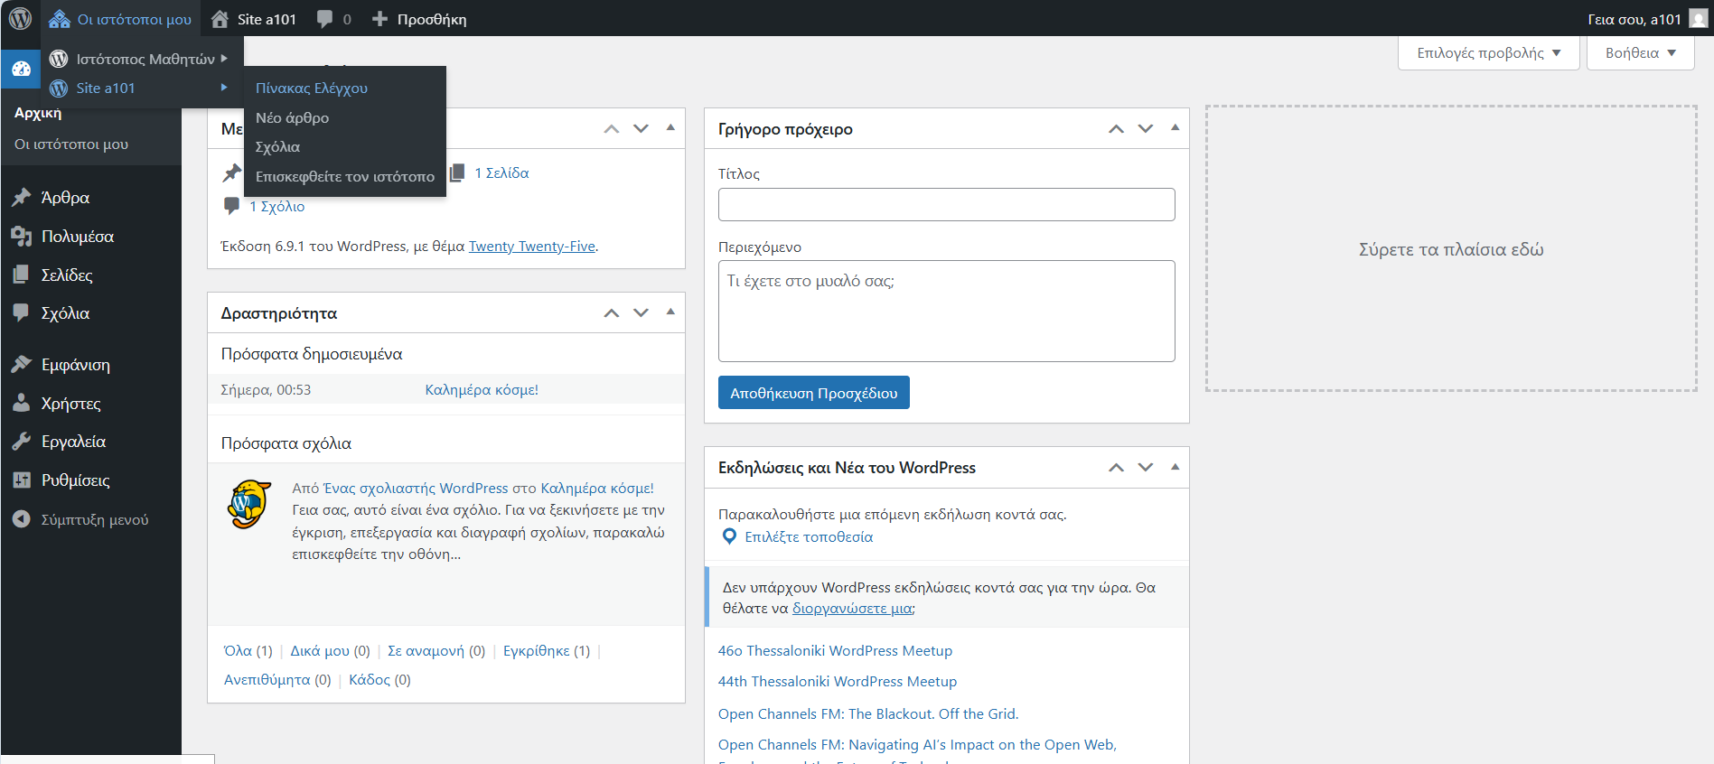Screen dimensions: 1714x764
Task: Choose Επισκεφθείτε τον ιστότοπο menu entry
Action: pos(344,176)
